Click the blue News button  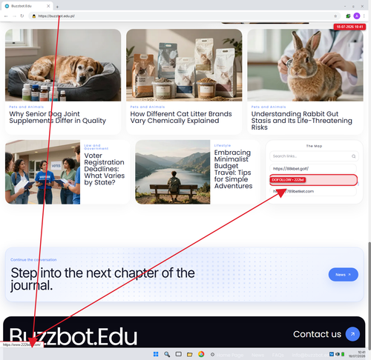click(344, 275)
